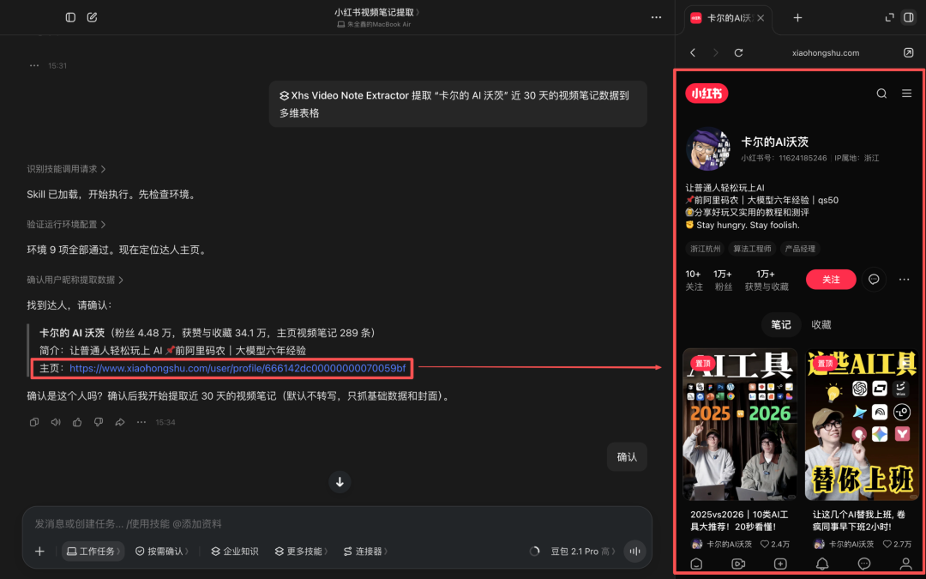This screenshot has width=926, height=579.
Task: Expand the 识别技能调用请求 step
Action: pyautogui.click(x=66, y=169)
